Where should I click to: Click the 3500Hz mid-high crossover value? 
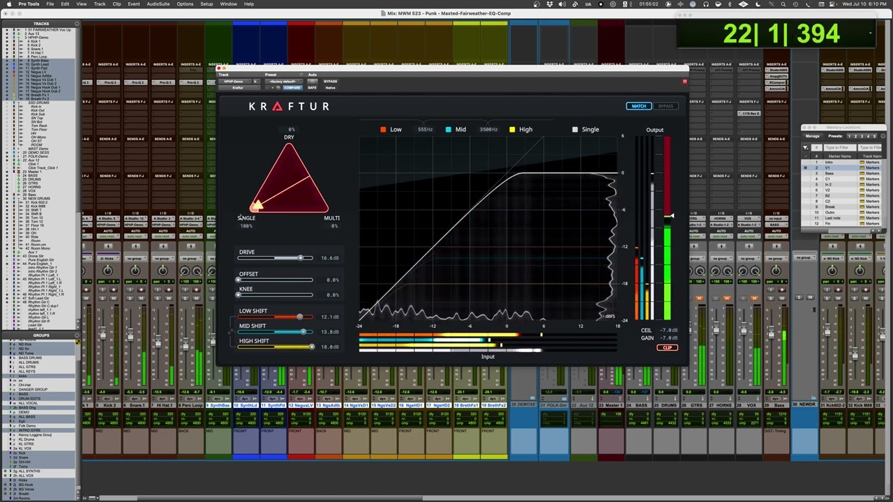[x=488, y=130]
